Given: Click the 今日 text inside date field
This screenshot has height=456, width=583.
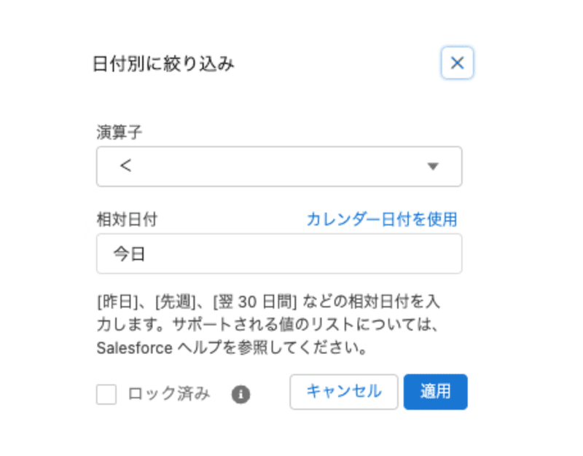Looking at the screenshot, I should [x=129, y=254].
